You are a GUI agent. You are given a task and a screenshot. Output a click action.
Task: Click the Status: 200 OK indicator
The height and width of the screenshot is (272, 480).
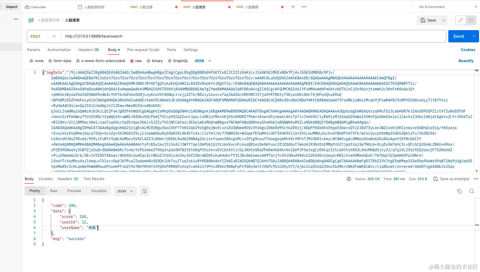click(x=367, y=179)
